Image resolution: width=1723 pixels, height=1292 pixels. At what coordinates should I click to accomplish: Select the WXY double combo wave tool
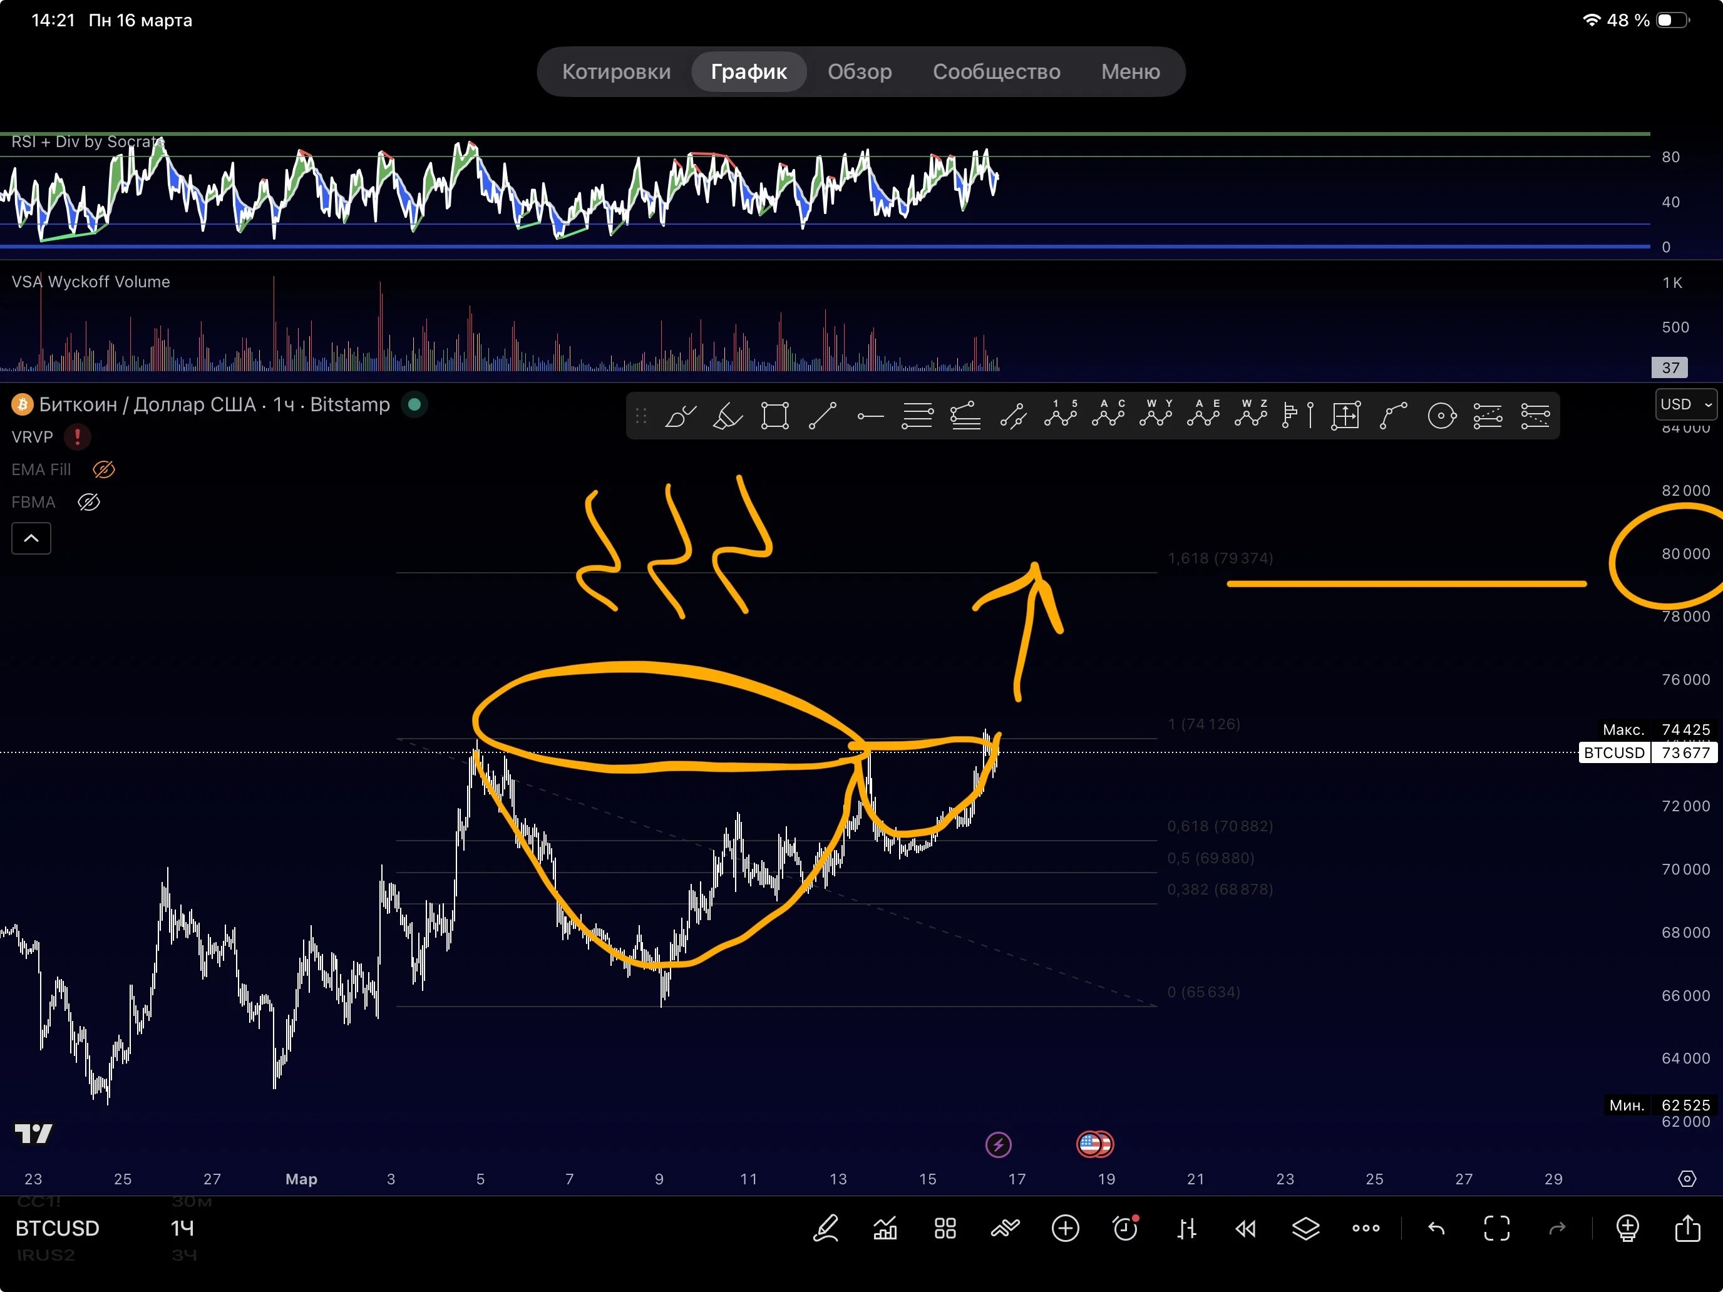(1156, 414)
